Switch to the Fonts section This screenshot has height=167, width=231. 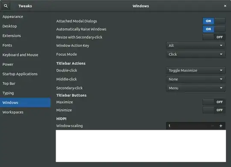tap(25, 45)
